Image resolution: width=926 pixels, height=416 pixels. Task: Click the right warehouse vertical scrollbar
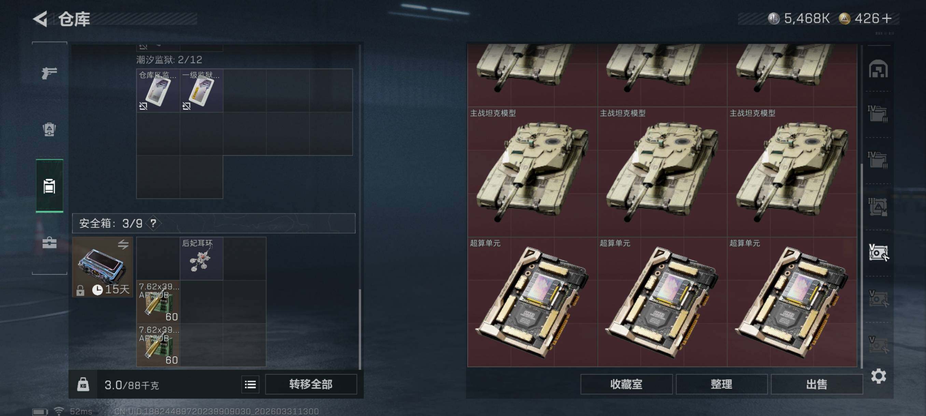(861, 266)
